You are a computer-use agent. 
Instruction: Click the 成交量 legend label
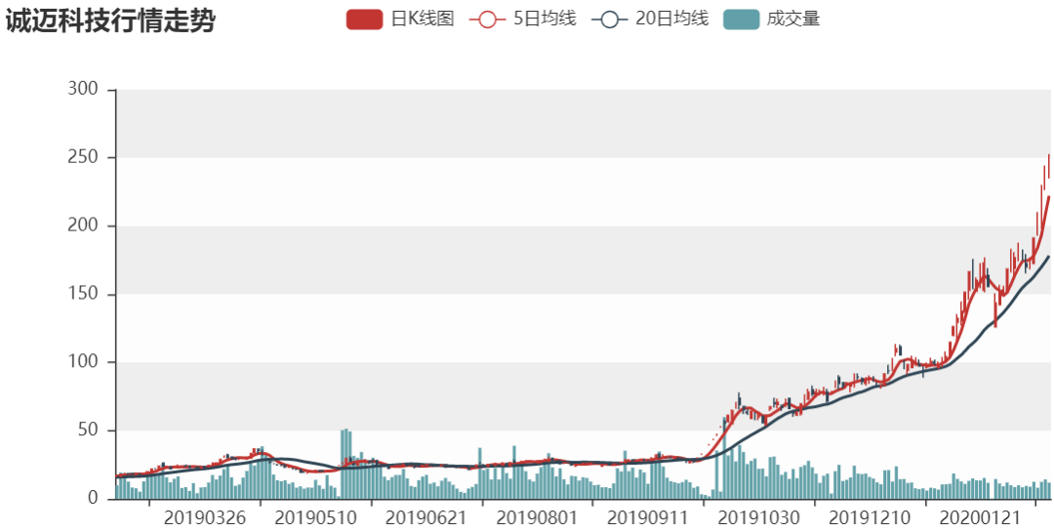point(793,19)
